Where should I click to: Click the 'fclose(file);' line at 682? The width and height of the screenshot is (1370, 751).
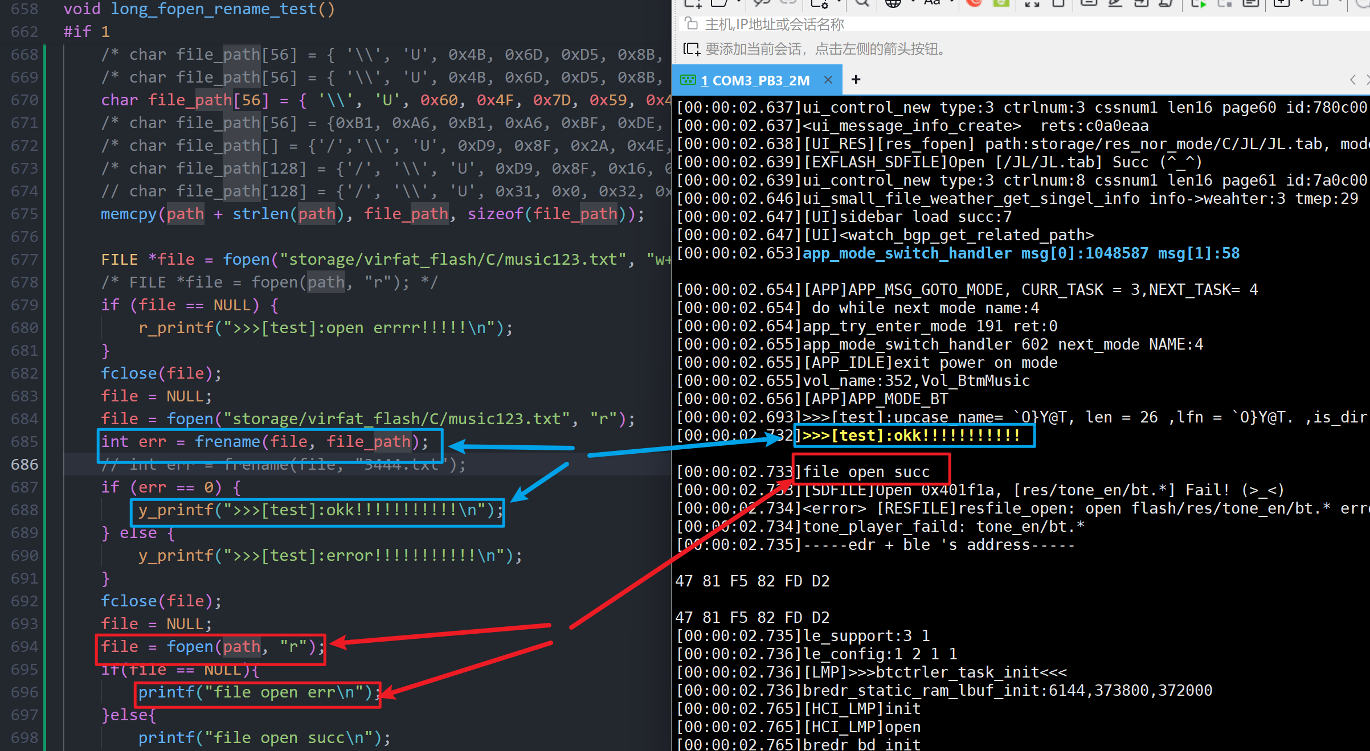tap(161, 374)
